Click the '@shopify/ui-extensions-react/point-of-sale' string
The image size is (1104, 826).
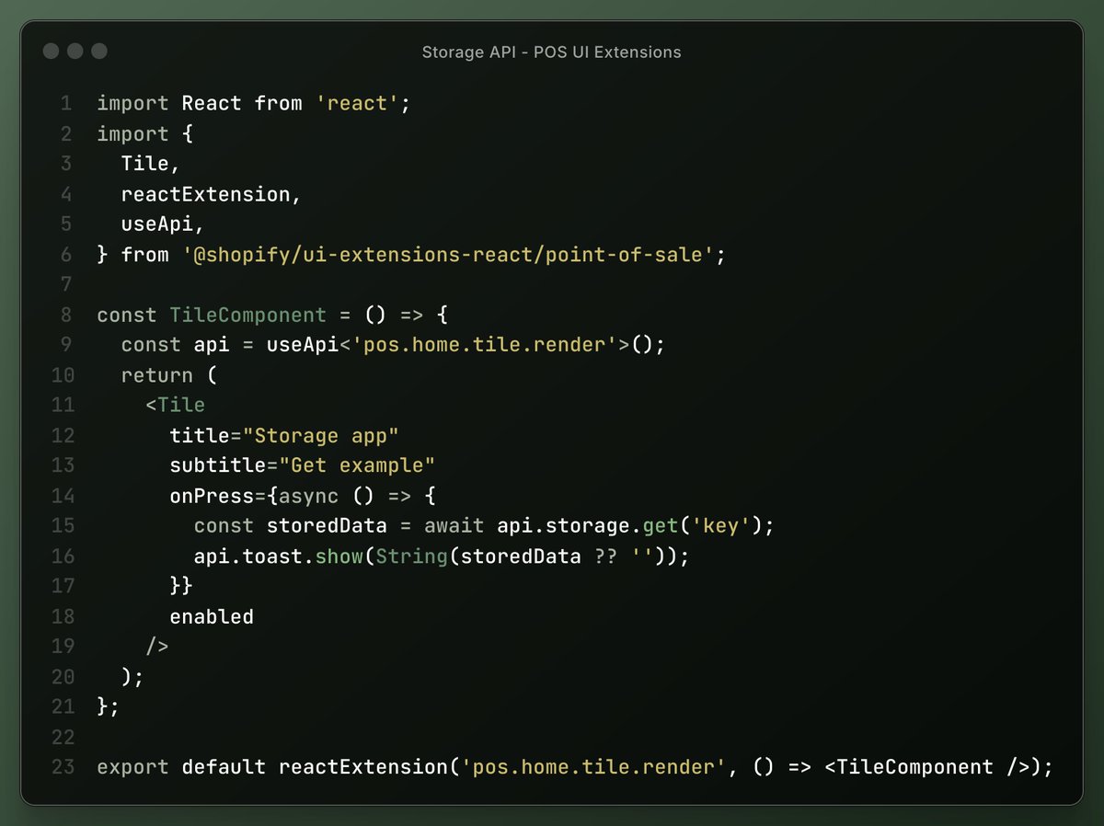tap(447, 255)
